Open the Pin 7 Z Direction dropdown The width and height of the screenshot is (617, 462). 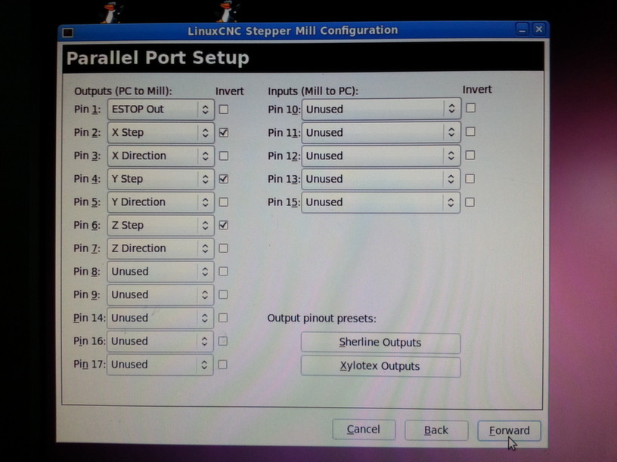160,248
